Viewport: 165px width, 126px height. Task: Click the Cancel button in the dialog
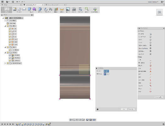pos(131,109)
